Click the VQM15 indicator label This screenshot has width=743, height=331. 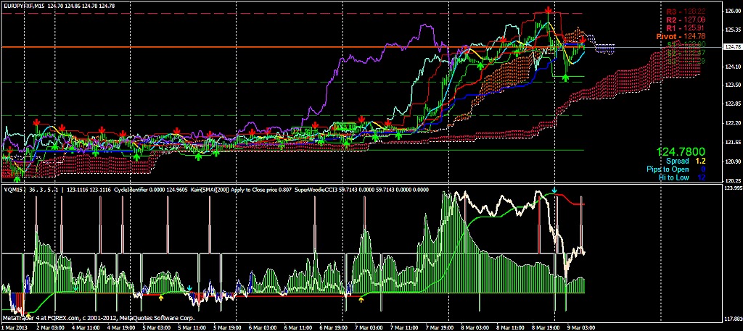pos(12,189)
